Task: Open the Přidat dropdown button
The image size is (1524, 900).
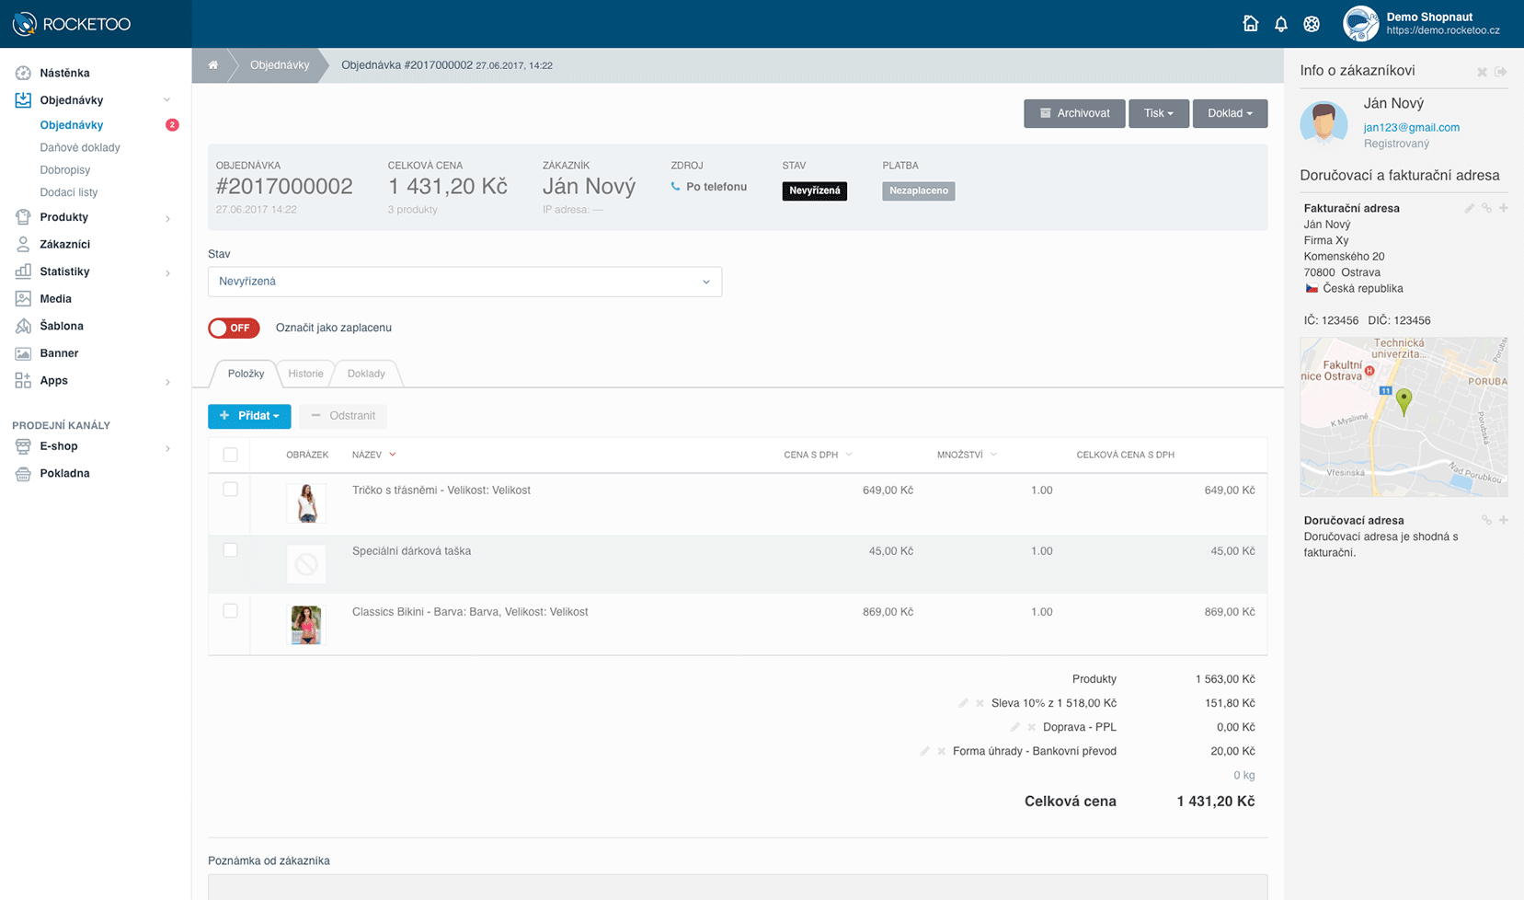Action: (x=249, y=416)
